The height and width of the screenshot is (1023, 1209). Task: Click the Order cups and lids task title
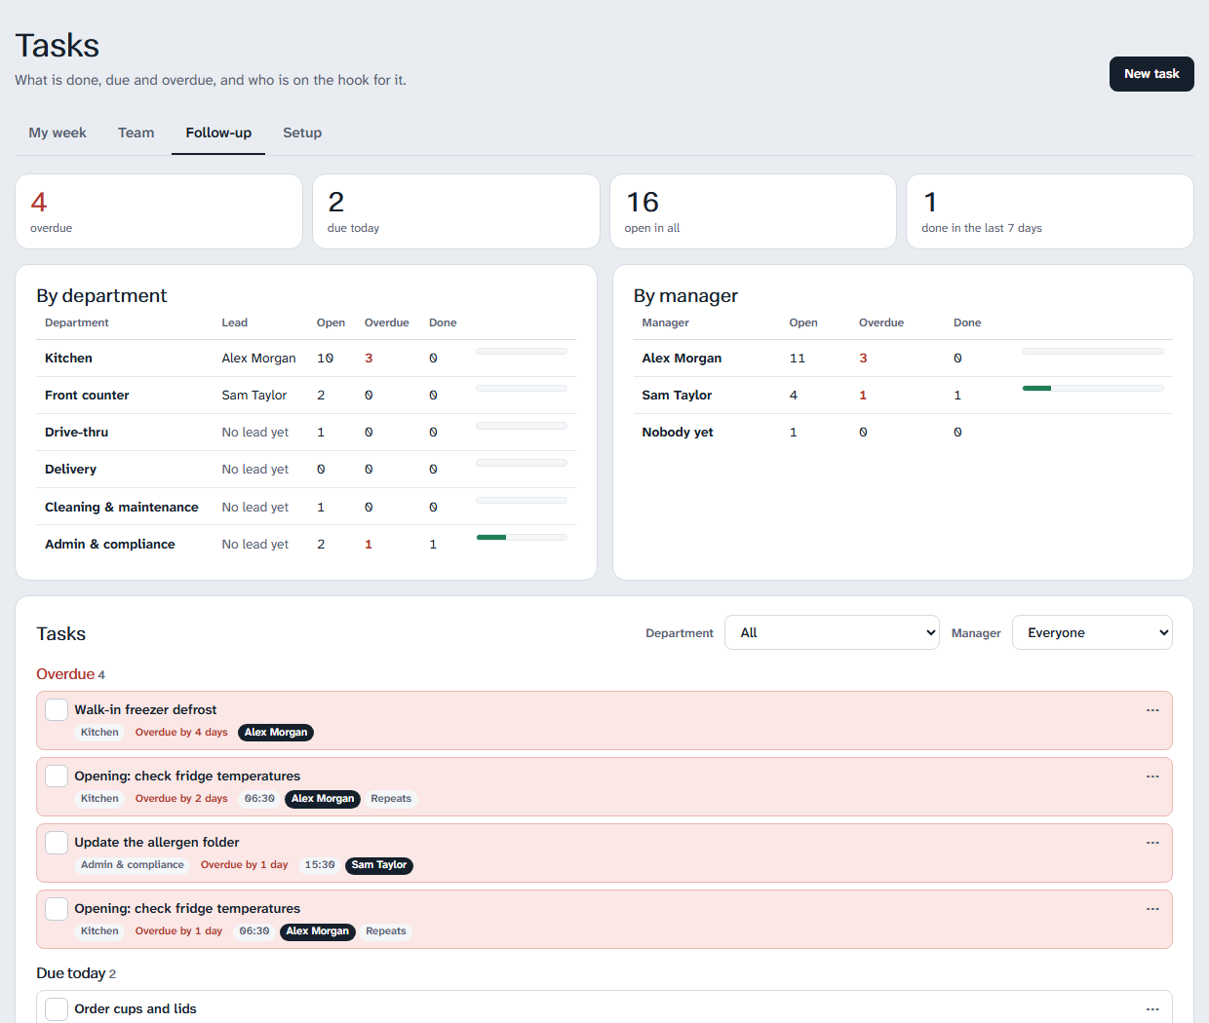[136, 1009]
